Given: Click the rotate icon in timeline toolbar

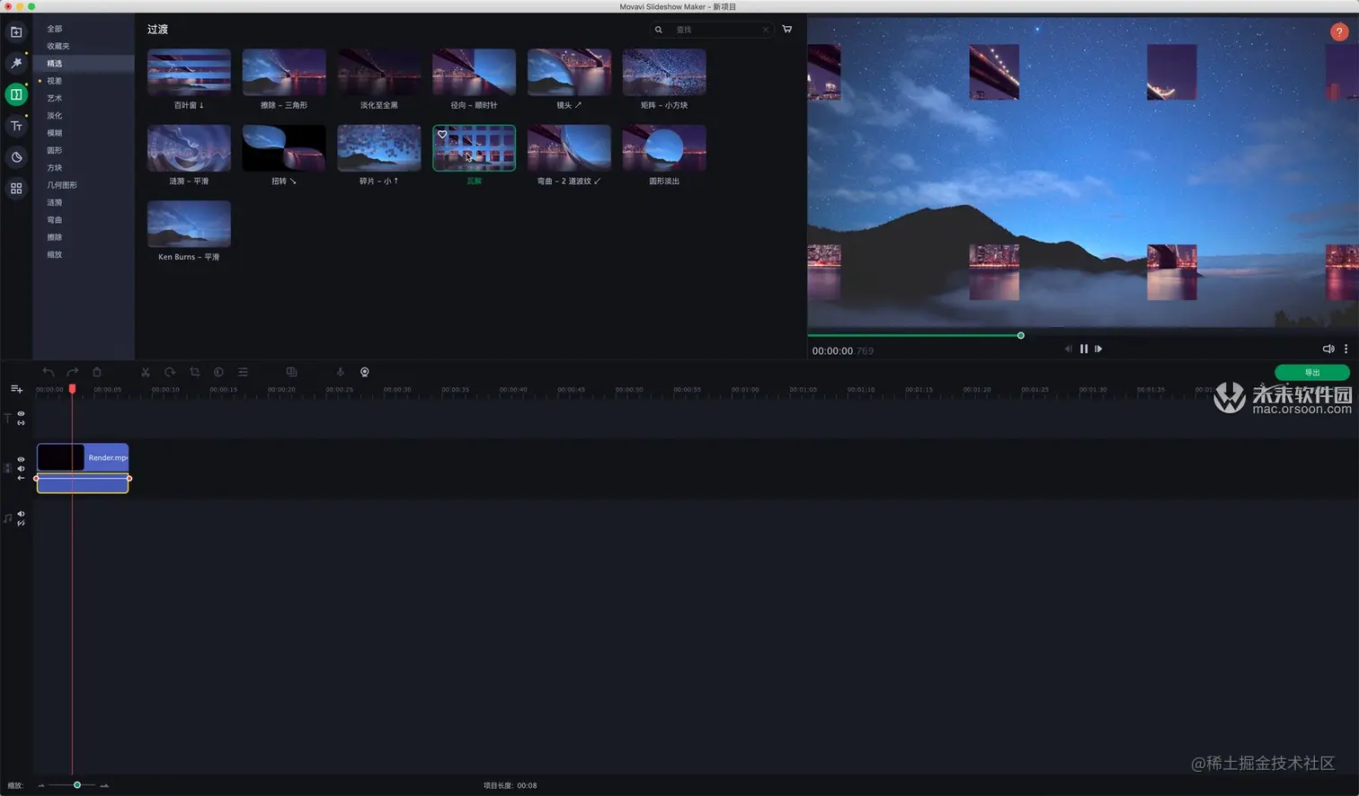Looking at the screenshot, I should [x=170, y=372].
